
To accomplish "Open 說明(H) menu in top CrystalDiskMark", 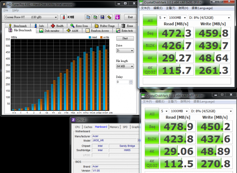I will coord(183,8).
